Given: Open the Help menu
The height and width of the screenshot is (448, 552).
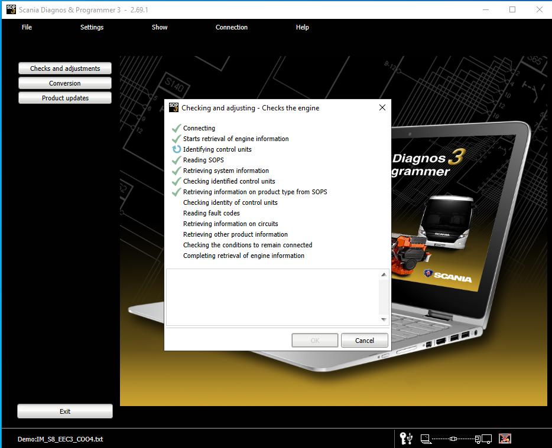Looking at the screenshot, I should point(302,27).
